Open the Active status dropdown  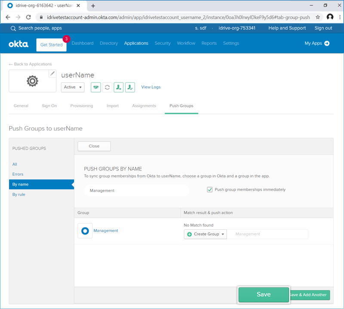[73, 87]
